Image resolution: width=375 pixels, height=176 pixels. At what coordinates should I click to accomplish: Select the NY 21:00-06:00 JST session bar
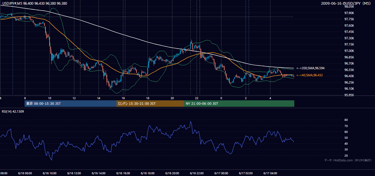click(239, 104)
